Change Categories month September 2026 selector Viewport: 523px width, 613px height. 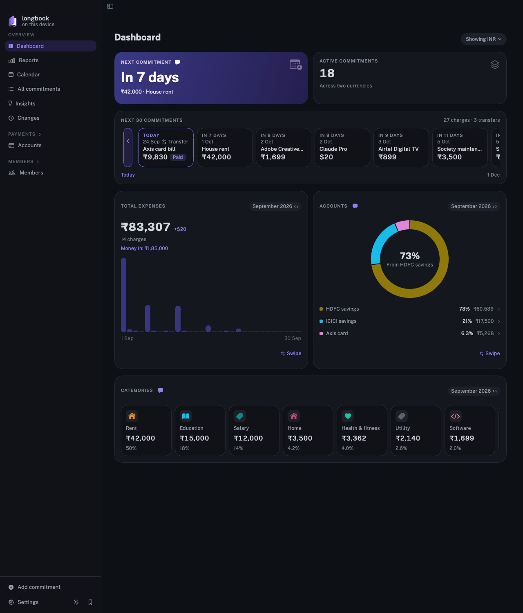coord(474,391)
